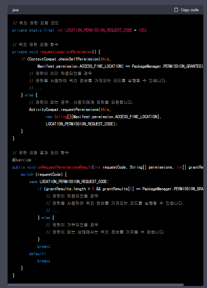Click the first "} else {" in requestLocationPermission

(29, 95)
